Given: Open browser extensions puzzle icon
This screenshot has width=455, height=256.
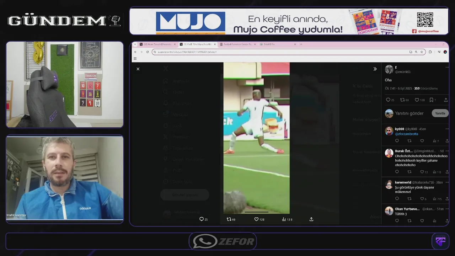Looking at the screenshot, I should click(x=430, y=52).
